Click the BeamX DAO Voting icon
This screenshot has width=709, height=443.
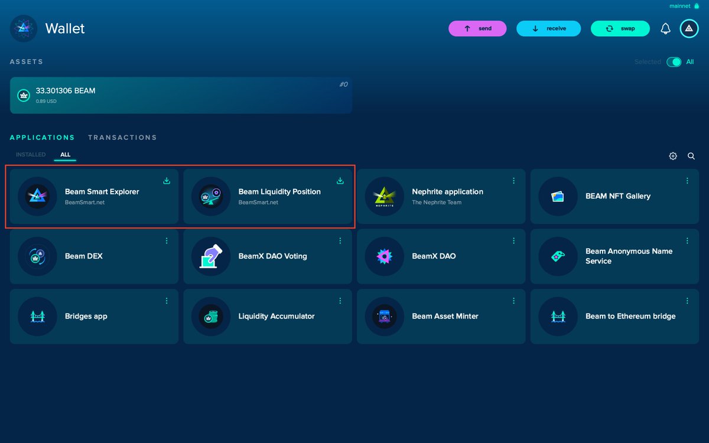211,256
